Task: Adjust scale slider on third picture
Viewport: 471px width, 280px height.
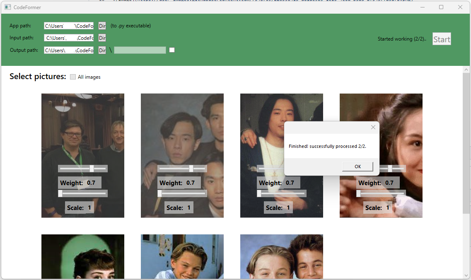Action: [x=281, y=193]
